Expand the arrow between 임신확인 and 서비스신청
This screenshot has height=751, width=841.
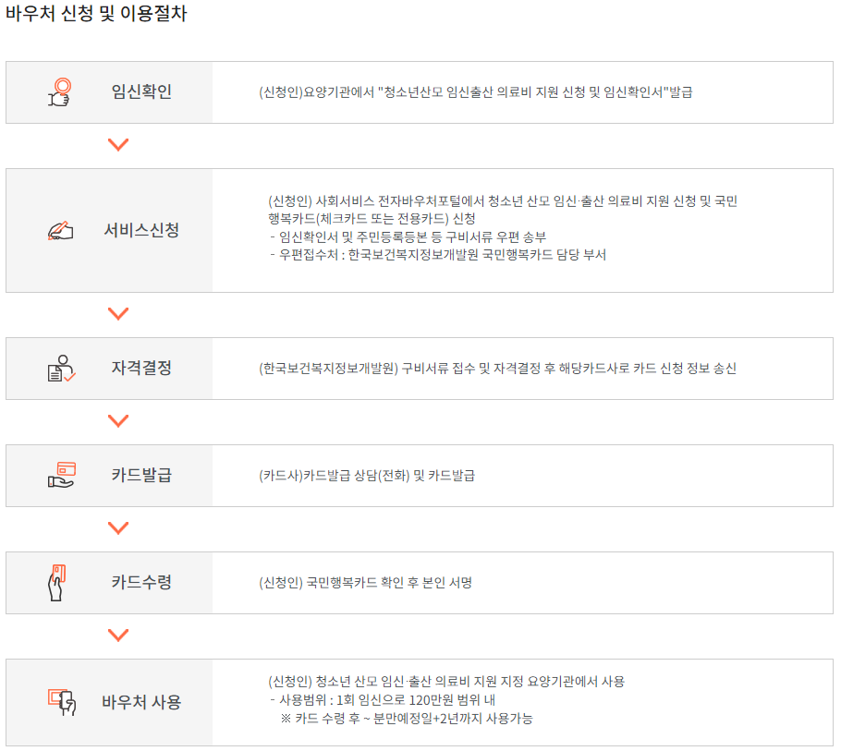(118, 144)
